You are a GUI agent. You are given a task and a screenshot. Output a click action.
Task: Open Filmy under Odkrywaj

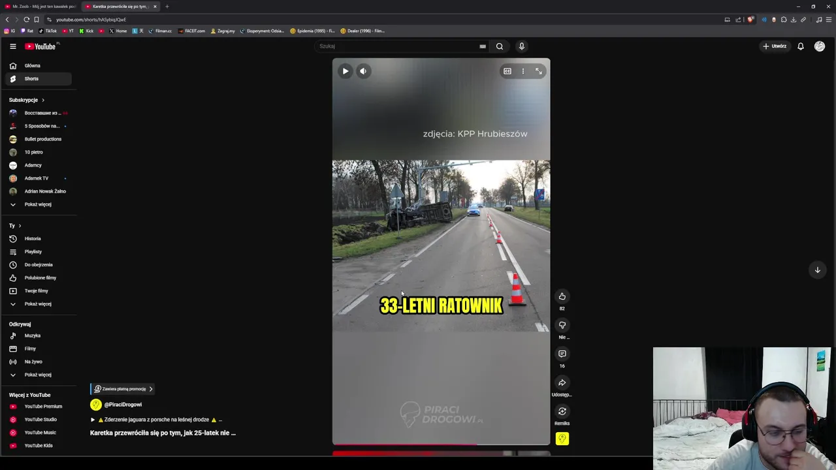click(39, 349)
